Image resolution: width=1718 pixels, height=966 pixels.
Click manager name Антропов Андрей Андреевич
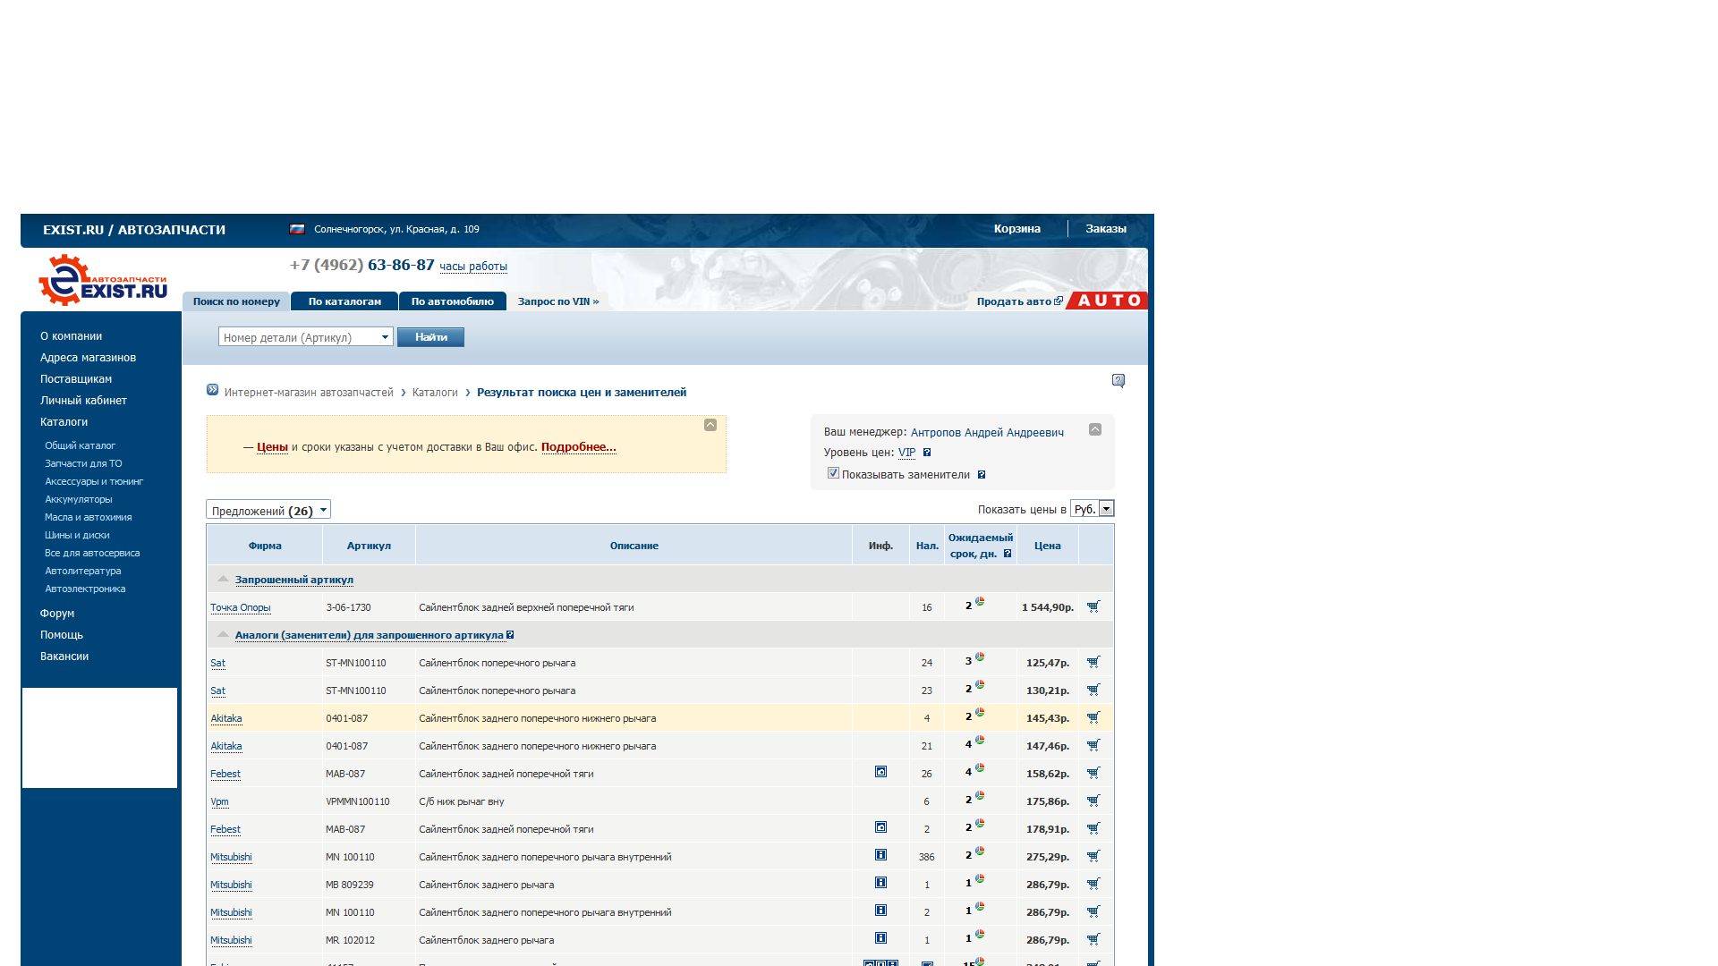point(987,433)
